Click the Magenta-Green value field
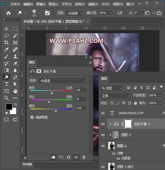Viewport: 165px width, 170px height. 81,99
